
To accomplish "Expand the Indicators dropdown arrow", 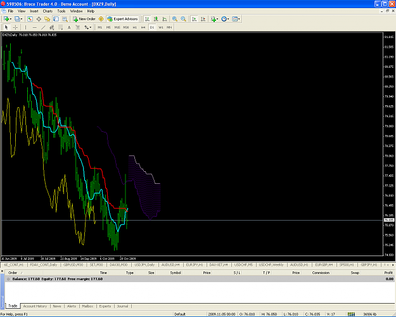I will [x=217, y=19].
